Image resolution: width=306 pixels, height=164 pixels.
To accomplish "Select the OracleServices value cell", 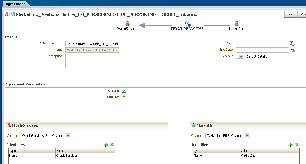I will pos(85,156).
